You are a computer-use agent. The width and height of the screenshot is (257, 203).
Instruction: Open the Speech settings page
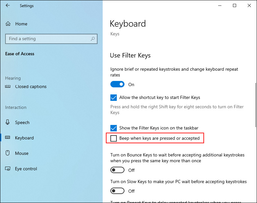(22, 122)
